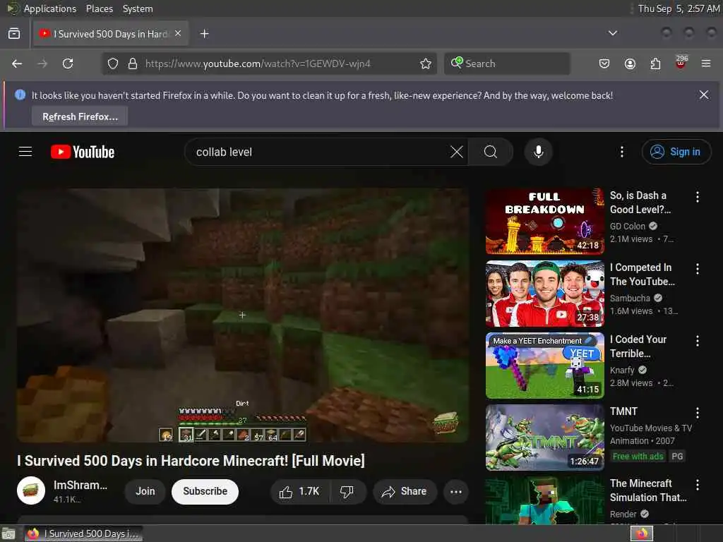Image resolution: width=723 pixels, height=542 pixels.
Task: Open options for the Knarfy video
Action: [697, 341]
